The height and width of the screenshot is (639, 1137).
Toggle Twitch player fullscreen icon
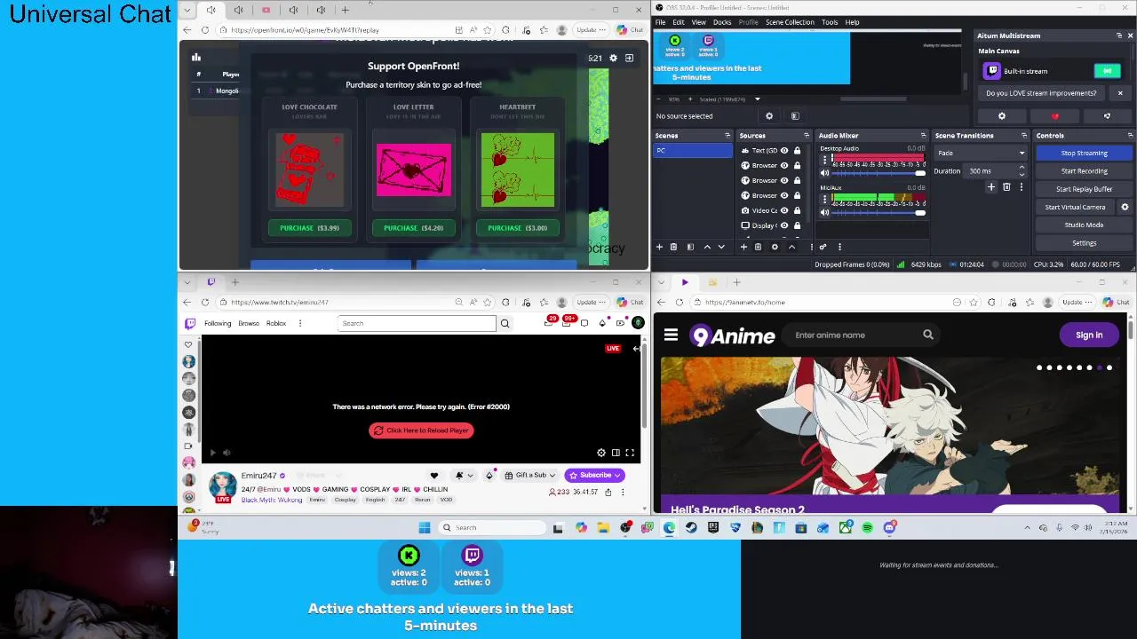pyautogui.click(x=630, y=453)
